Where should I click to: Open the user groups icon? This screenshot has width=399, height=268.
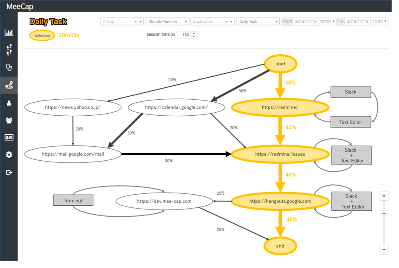pos(9,120)
